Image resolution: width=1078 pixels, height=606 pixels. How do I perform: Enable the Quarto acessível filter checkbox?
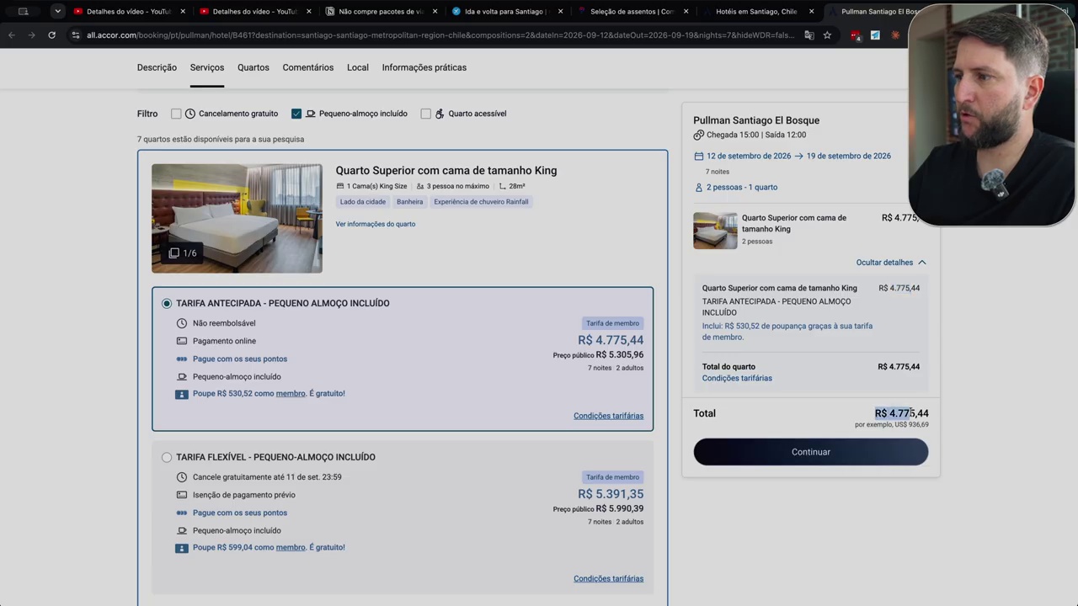tap(425, 114)
